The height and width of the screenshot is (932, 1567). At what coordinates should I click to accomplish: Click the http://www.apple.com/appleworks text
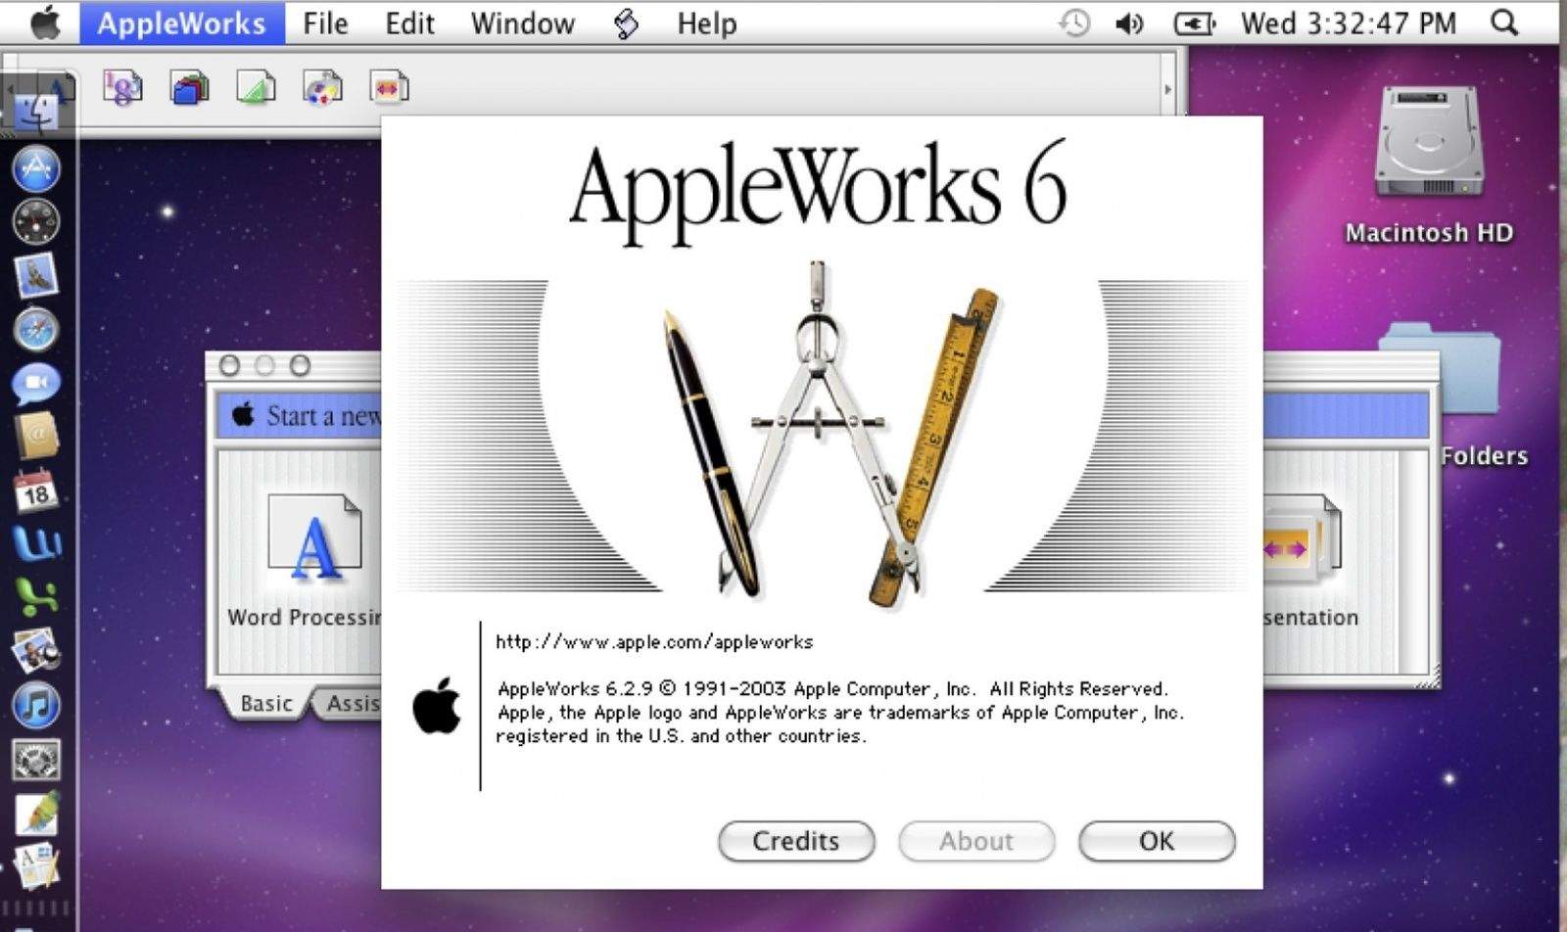(x=654, y=642)
